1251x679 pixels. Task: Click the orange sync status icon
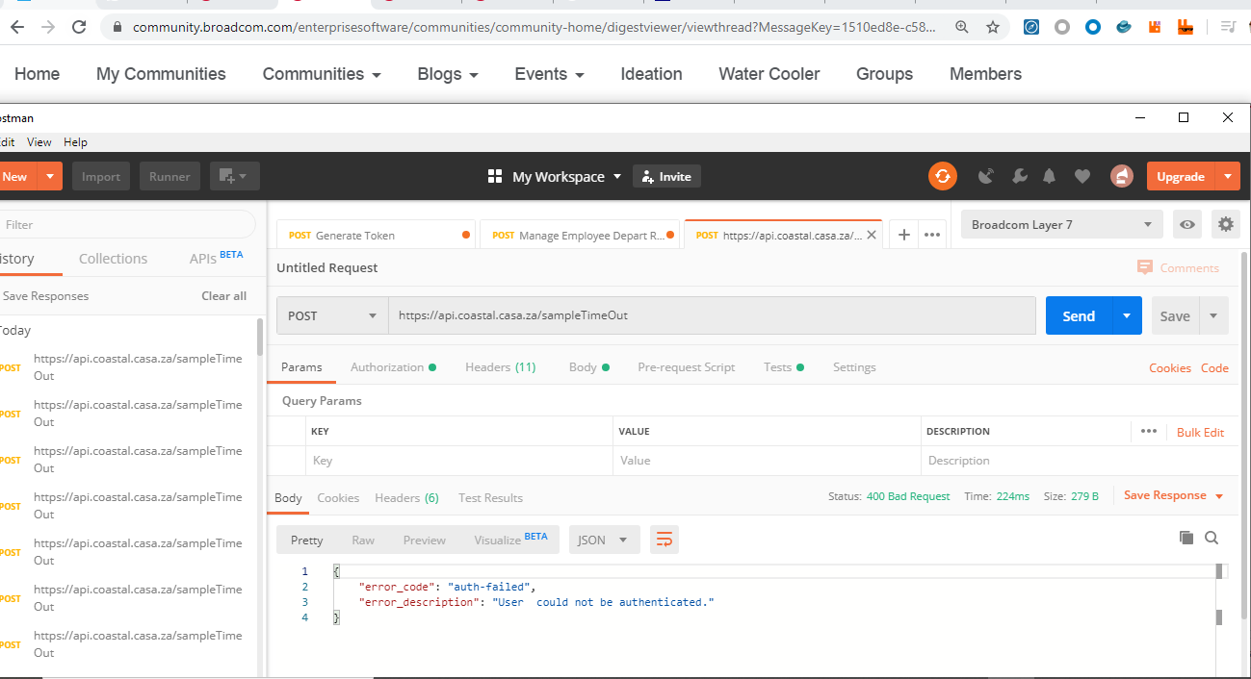pyautogui.click(x=942, y=176)
